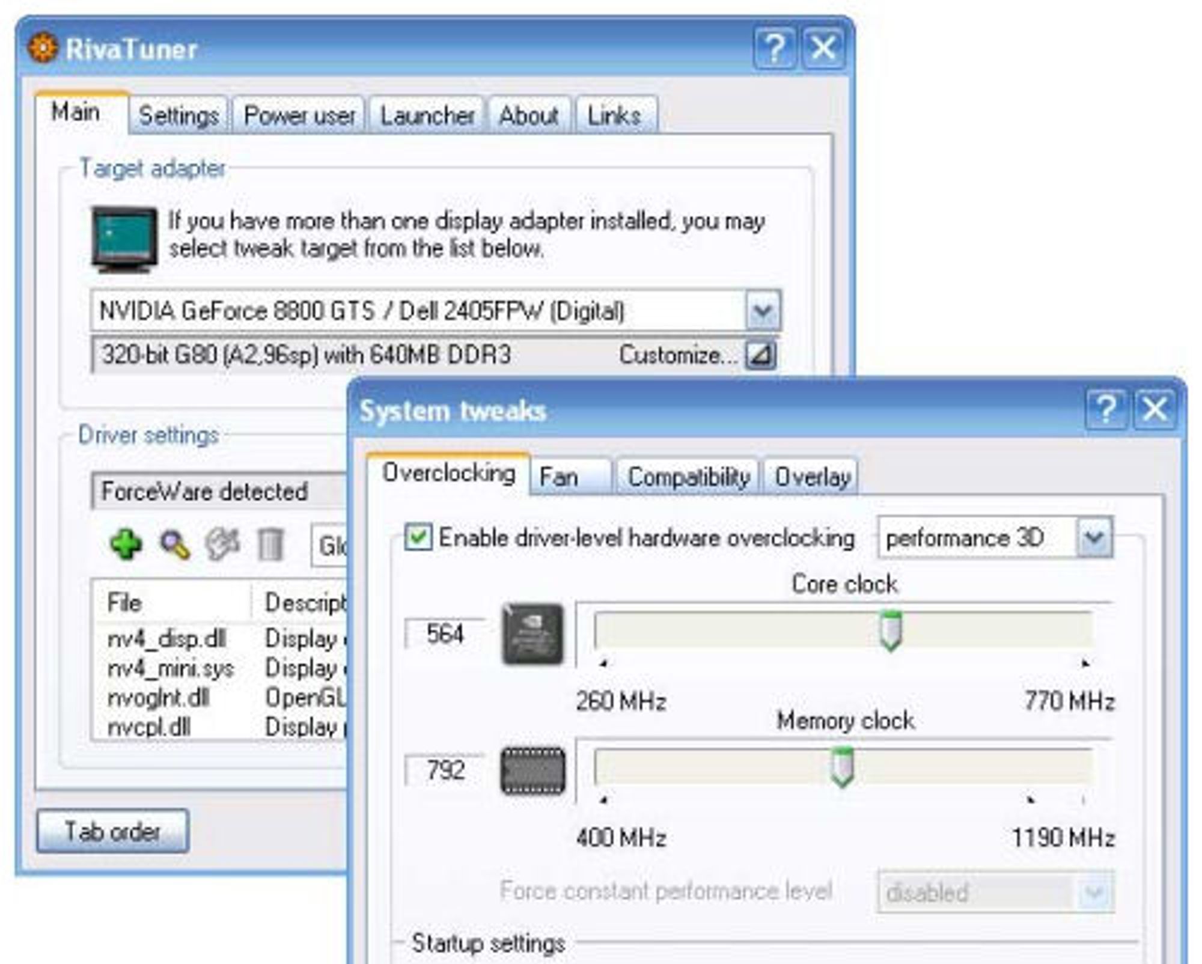
Task: Click the RivaTuner gear logo icon
Action: click(x=43, y=48)
